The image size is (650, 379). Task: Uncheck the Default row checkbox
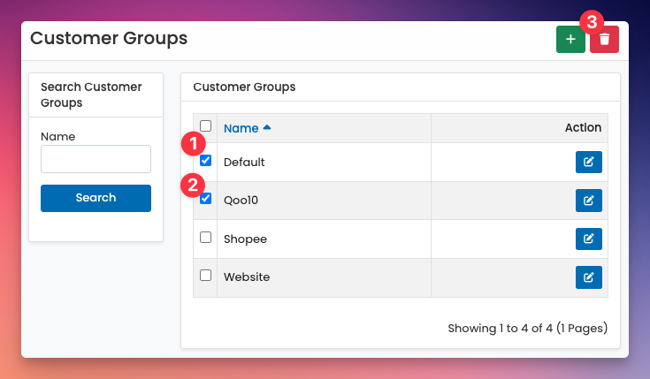coord(206,161)
